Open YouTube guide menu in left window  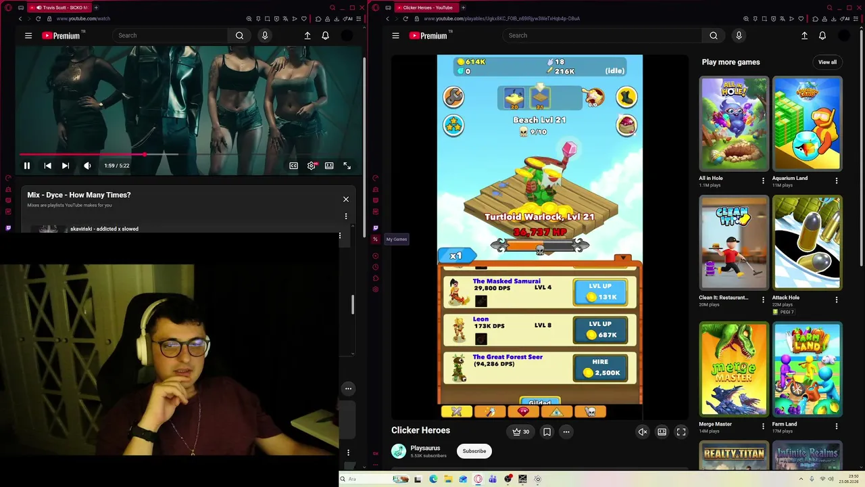pos(28,35)
